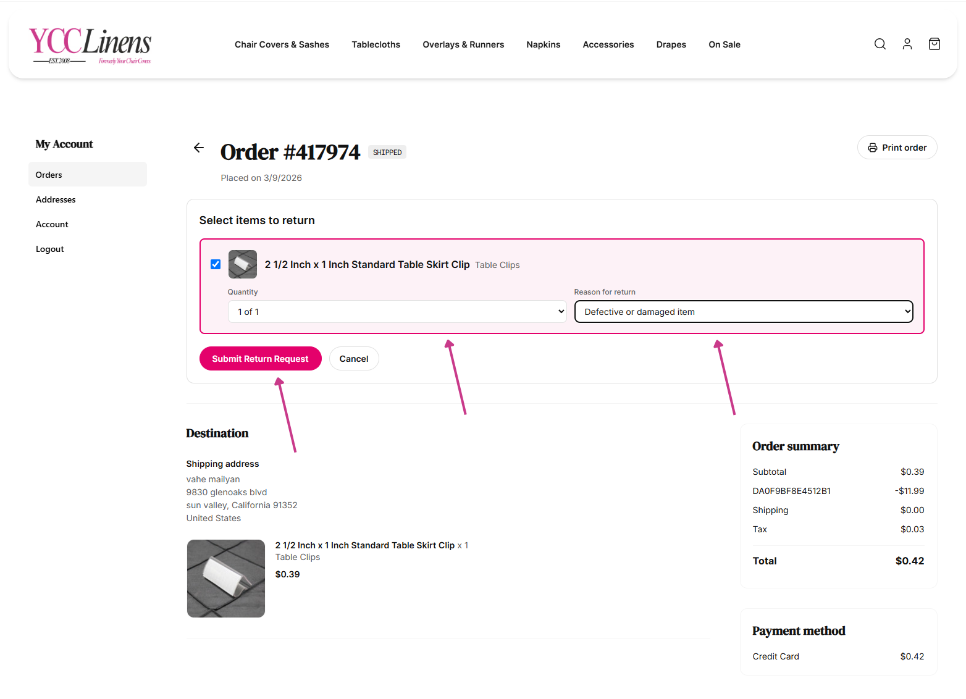966x699 pixels.
Task: Uncheck the Table Skirt Clip return checkbox
Action: pyautogui.click(x=216, y=264)
